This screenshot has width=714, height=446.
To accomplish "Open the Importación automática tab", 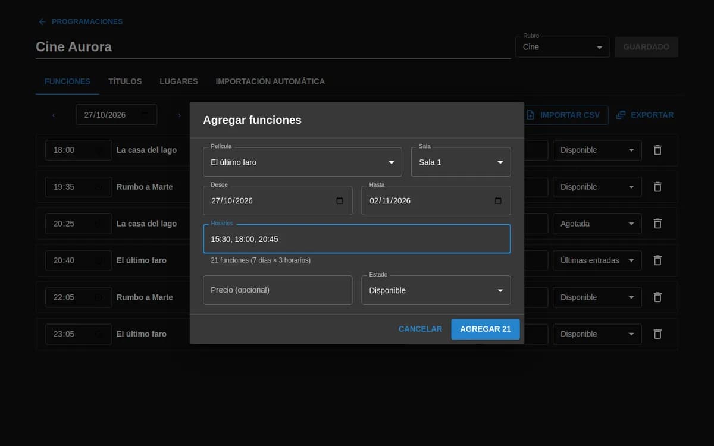I will click(270, 81).
